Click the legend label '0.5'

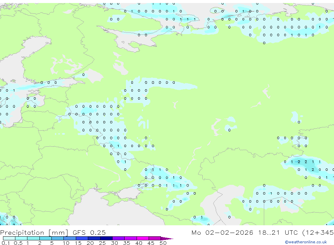click(x=18, y=243)
